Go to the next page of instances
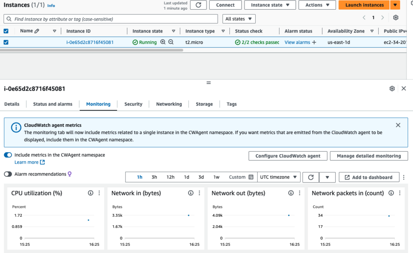This screenshot has width=413, height=253. [382, 18]
